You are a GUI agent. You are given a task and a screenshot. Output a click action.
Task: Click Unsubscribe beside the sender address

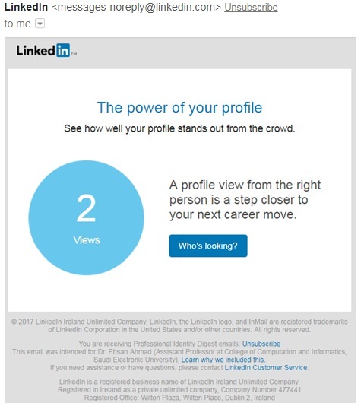[x=251, y=8]
